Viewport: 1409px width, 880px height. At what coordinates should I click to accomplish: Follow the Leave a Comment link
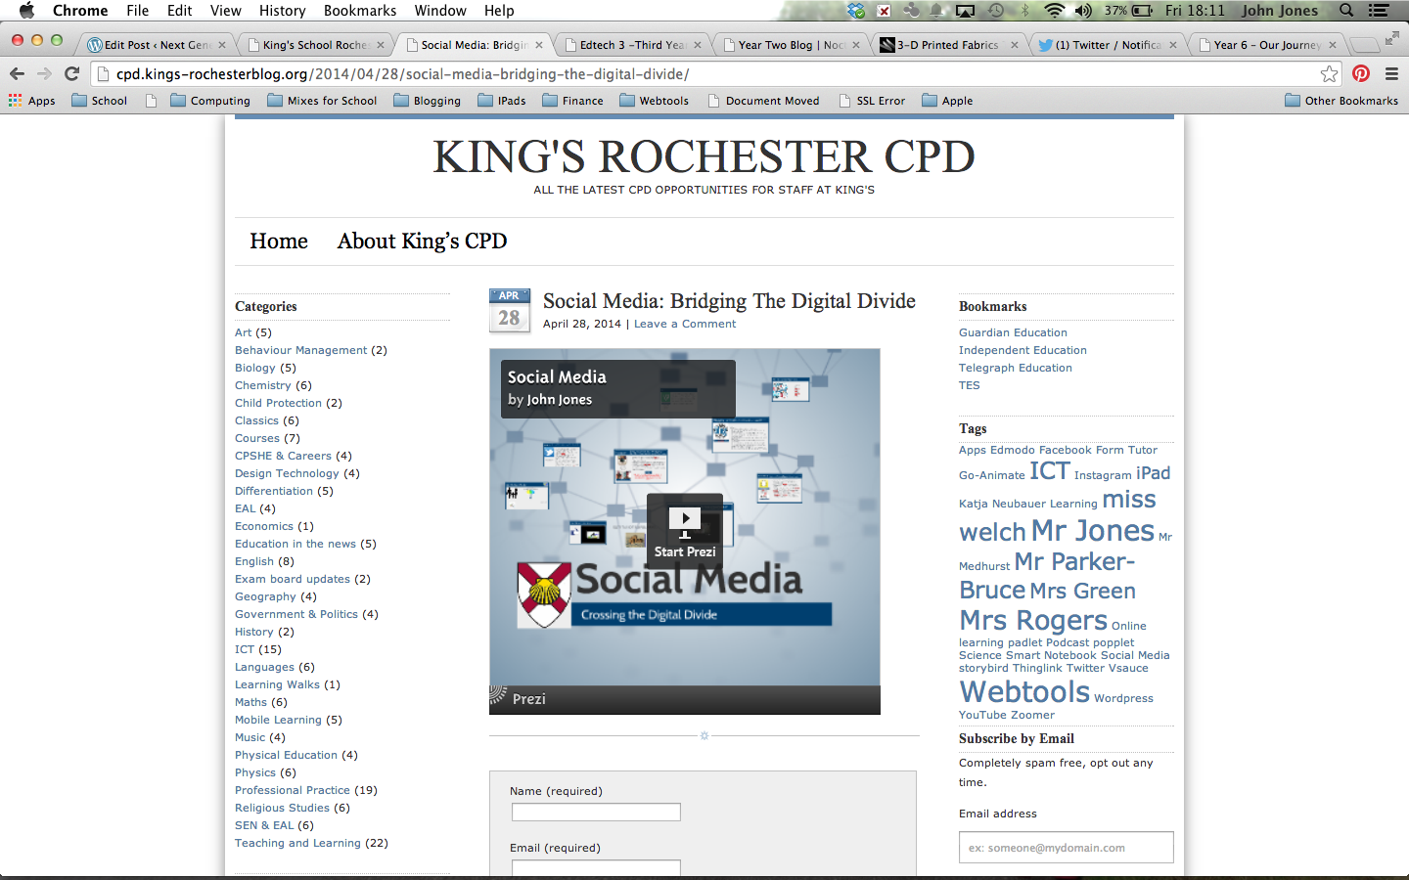click(x=685, y=324)
